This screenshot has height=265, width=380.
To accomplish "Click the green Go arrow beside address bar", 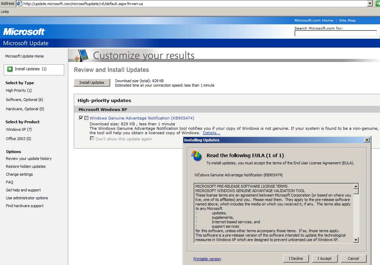I will click(378, 3).
